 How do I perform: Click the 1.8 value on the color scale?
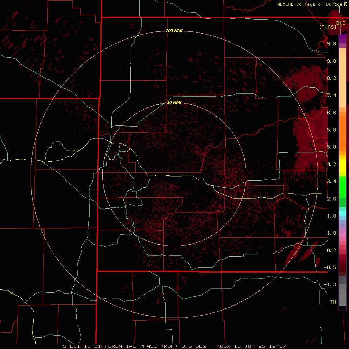(x=332, y=216)
